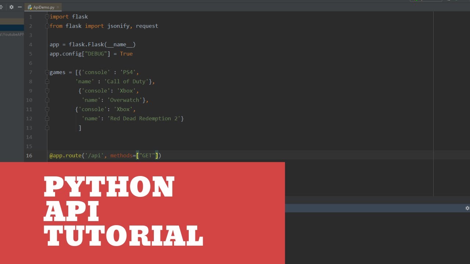Click the 'games' variable name
Screen dimensions: 470x264
click(58, 72)
